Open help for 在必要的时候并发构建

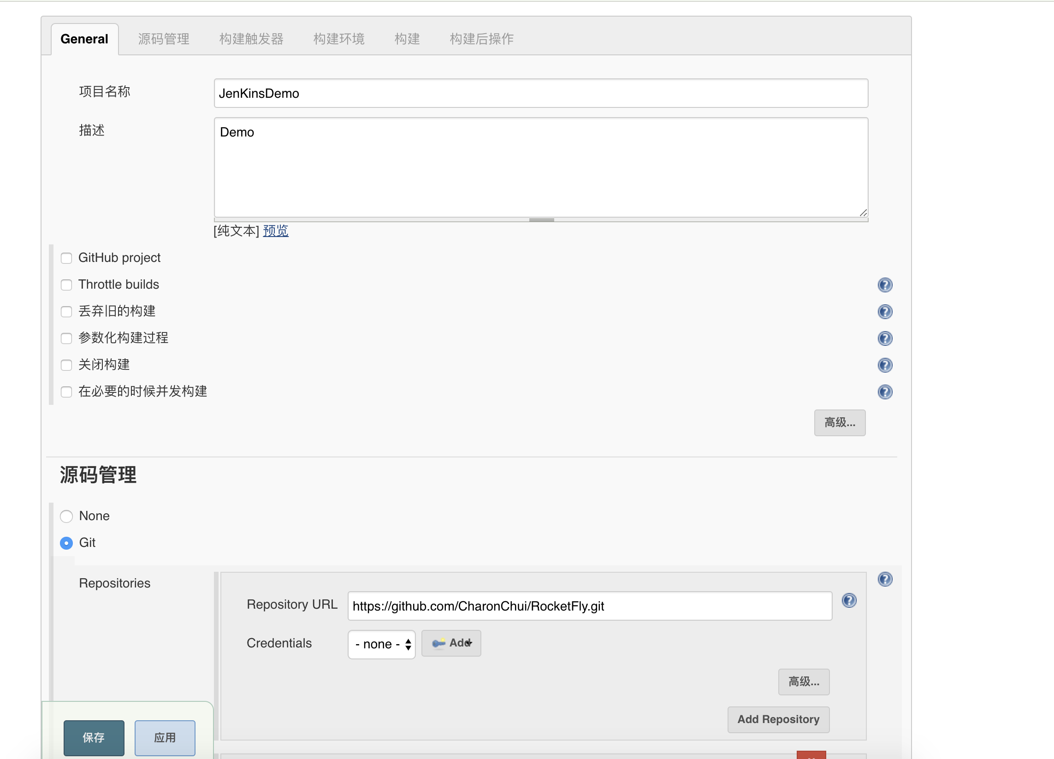coord(884,391)
